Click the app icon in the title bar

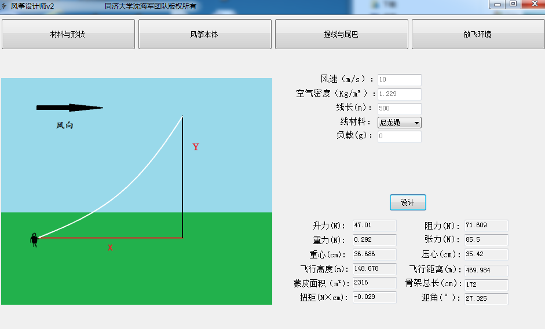[5, 5]
